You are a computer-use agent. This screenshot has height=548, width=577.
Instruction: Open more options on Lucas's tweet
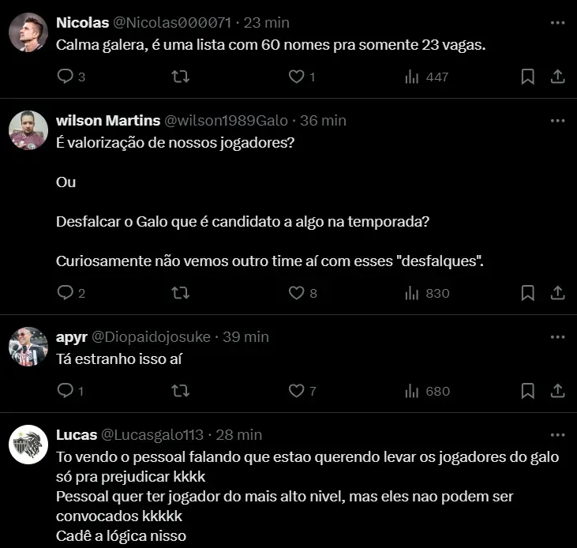point(557,435)
